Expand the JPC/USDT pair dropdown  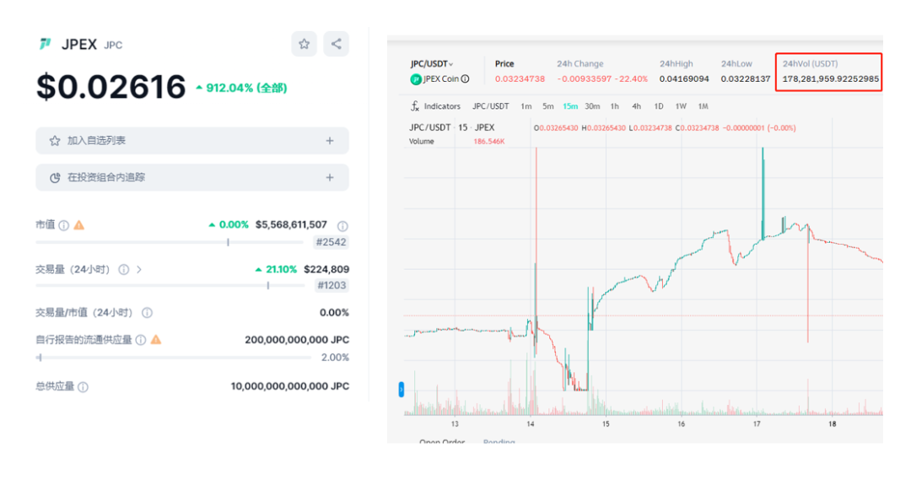[x=451, y=64]
